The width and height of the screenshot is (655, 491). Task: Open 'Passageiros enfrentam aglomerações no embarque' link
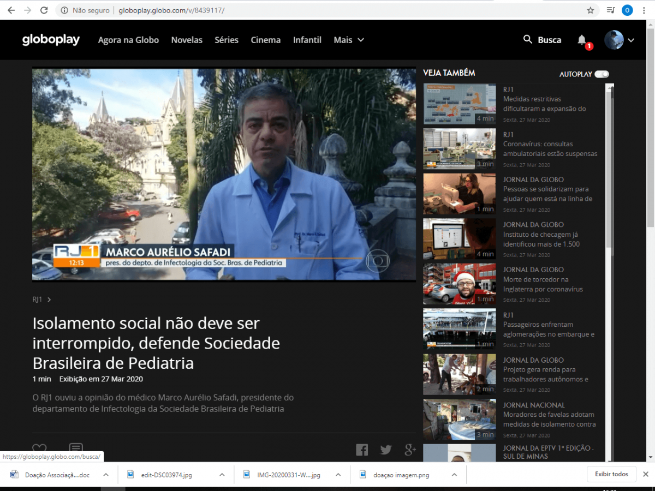(x=549, y=330)
